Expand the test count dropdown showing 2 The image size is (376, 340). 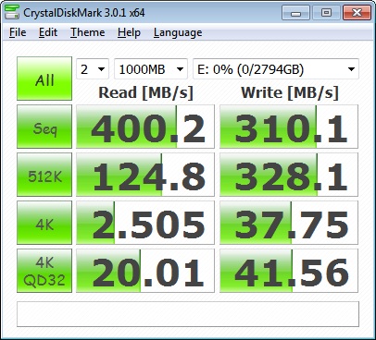[93, 69]
